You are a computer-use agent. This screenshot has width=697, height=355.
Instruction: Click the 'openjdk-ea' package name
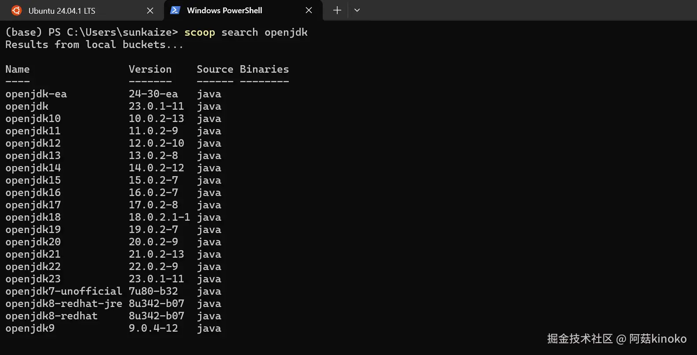[36, 94]
